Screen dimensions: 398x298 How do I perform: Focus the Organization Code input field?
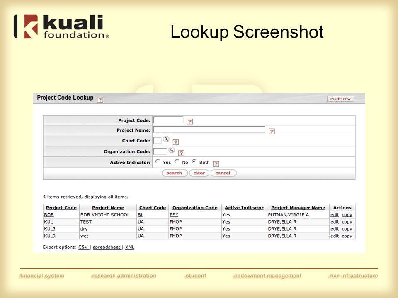(x=160, y=151)
